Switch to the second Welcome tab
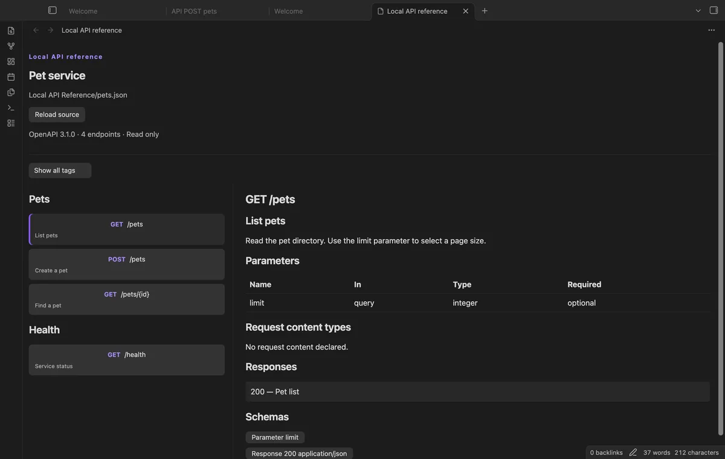 click(289, 11)
